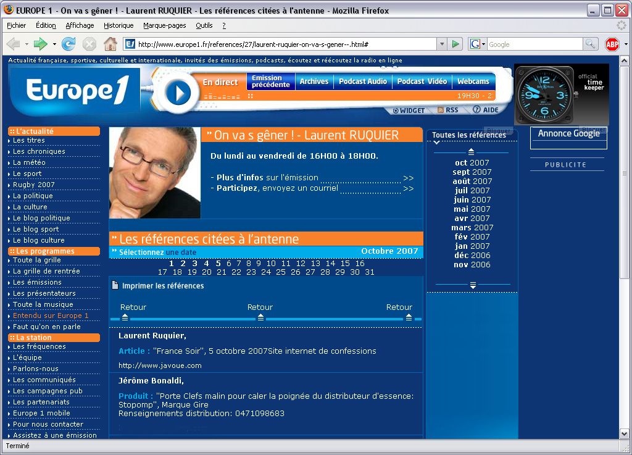This screenshot has width=632, height=455.
Task: Select date 16 in October calendar
Action: [360, 264]
